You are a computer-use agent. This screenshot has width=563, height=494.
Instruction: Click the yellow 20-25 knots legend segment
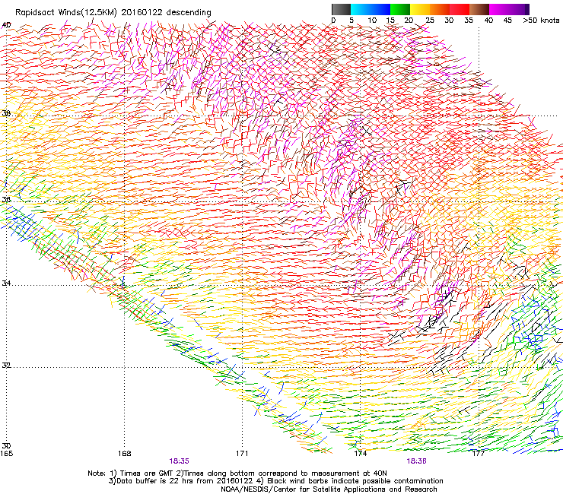(x=420, y=9)
